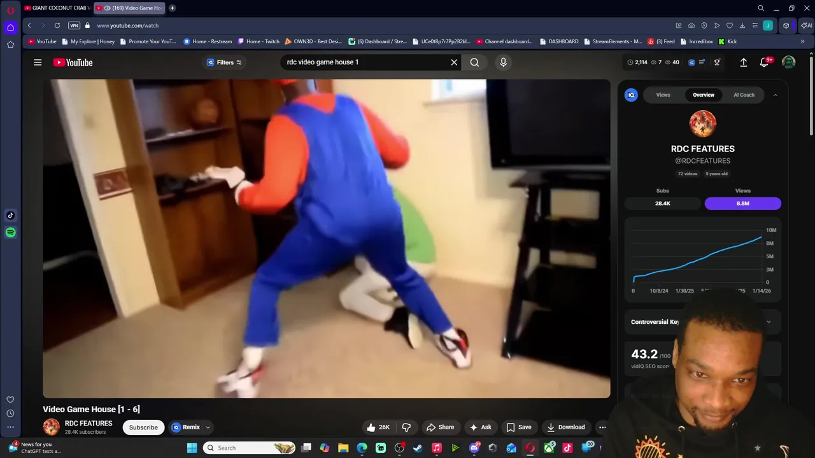
Task: Open the YouTube guide hamburger menu
Action: point(38,62)
